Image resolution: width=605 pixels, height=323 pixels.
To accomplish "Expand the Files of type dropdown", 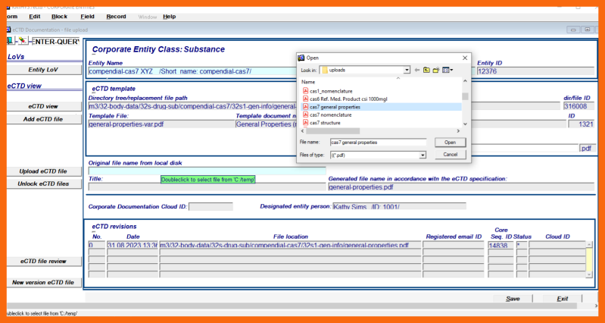I will coord(423,155).
